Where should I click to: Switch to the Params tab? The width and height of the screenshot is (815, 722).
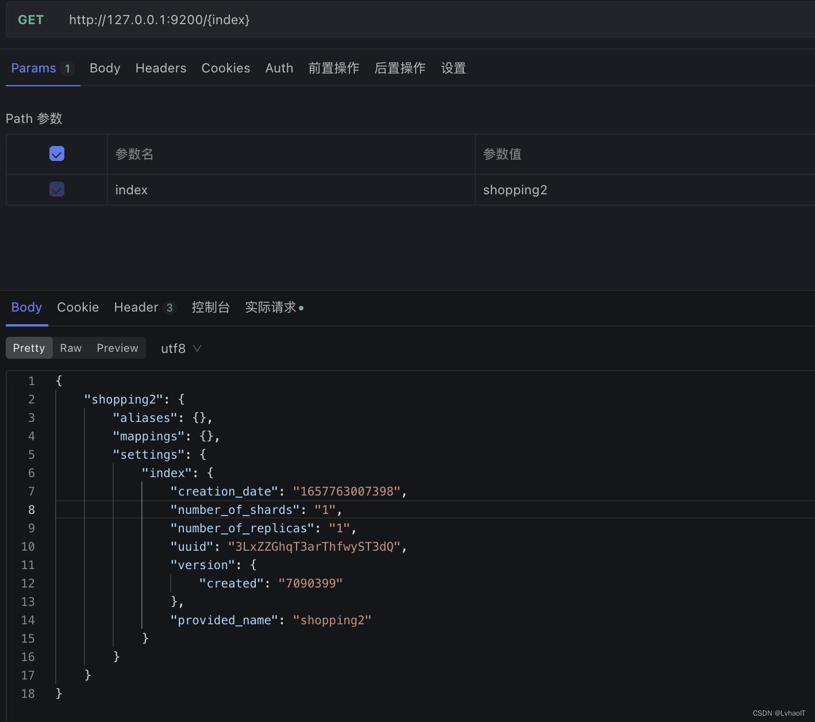coord(43,68)
